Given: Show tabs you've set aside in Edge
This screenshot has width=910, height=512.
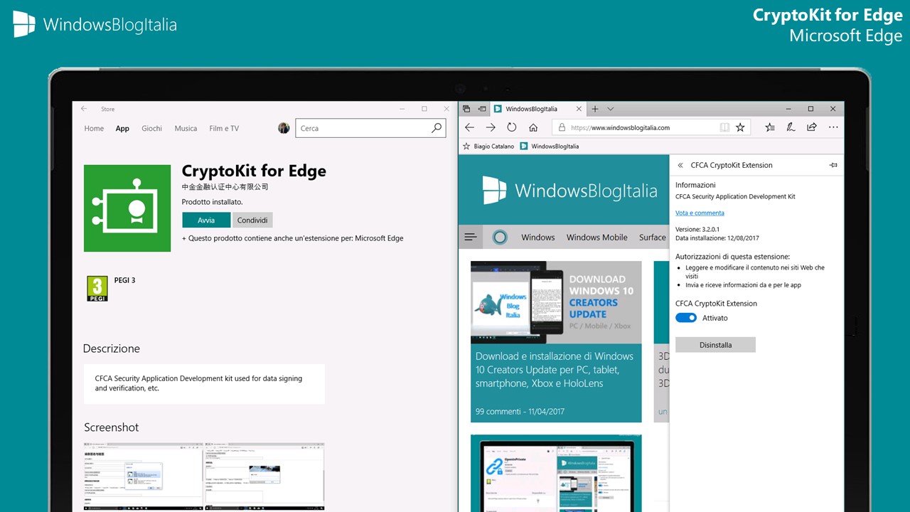Looking at the screenshot, I should [466, 109].
